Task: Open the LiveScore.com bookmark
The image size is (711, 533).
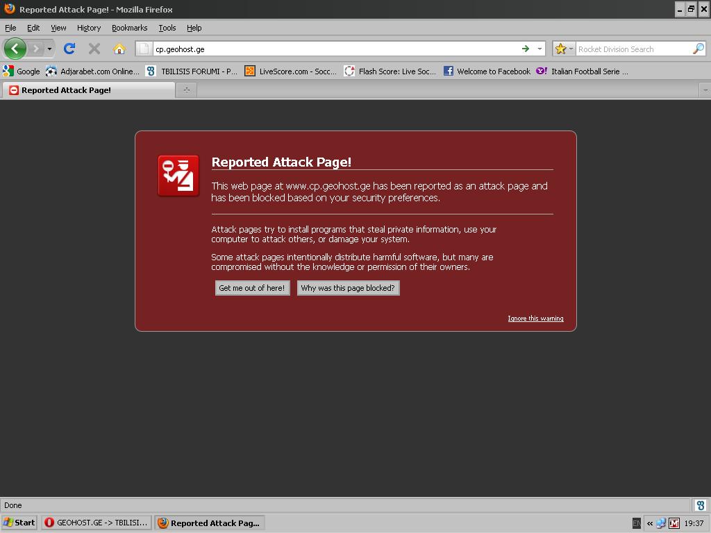Action: (290, 71)
